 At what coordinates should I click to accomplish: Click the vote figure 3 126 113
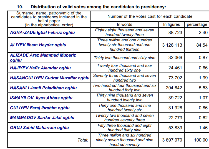pos(172,45)
